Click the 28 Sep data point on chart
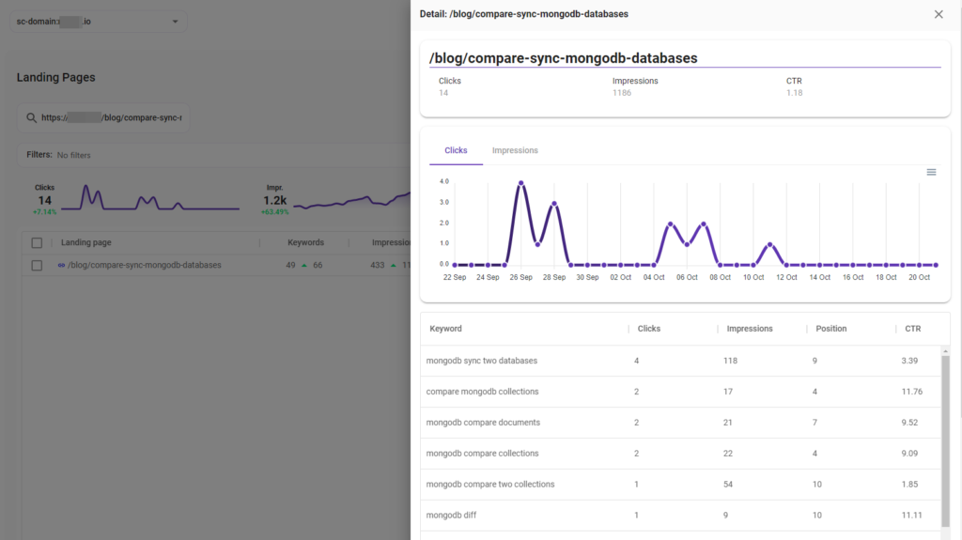962x540 pixels. coord(554,203)
